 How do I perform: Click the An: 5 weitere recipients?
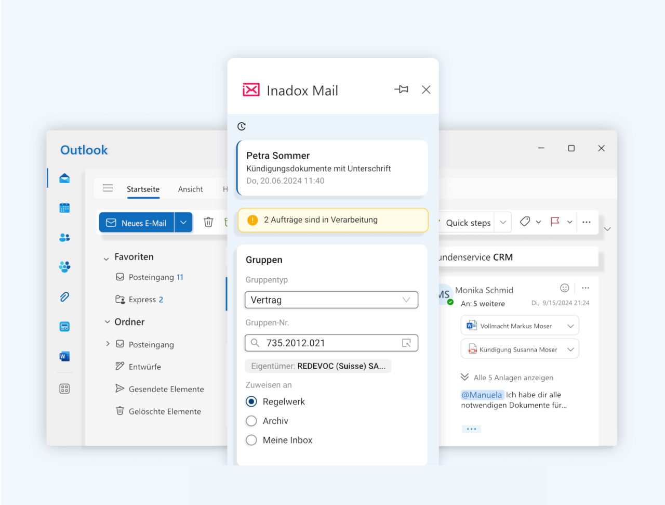[x=483, y=304]
